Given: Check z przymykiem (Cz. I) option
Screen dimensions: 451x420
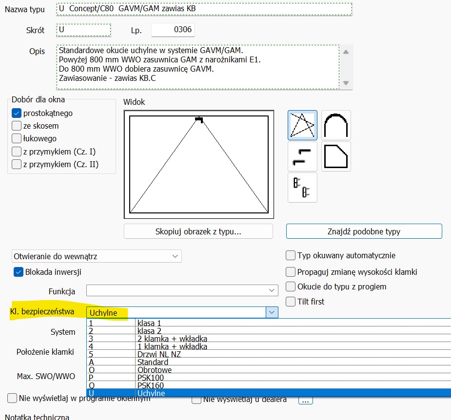Looking at the screenshot, I should click(17, 152).
